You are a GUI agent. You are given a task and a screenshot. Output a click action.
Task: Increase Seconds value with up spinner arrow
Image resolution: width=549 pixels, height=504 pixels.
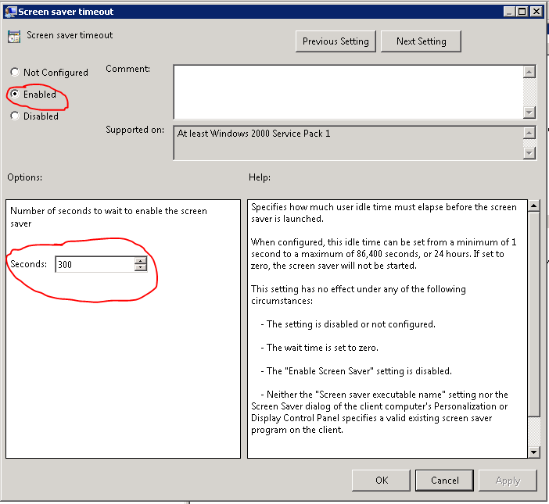point(141,260)
